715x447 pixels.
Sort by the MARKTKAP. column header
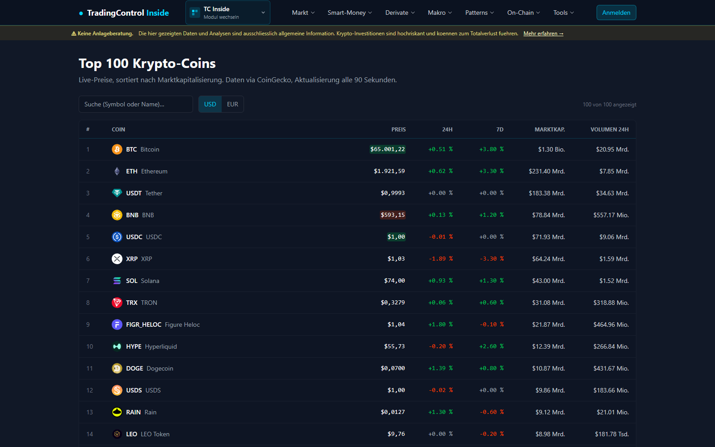[550, 130]
